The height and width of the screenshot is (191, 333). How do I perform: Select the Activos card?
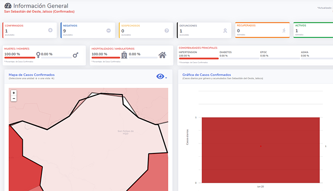(x=313, y=30)
